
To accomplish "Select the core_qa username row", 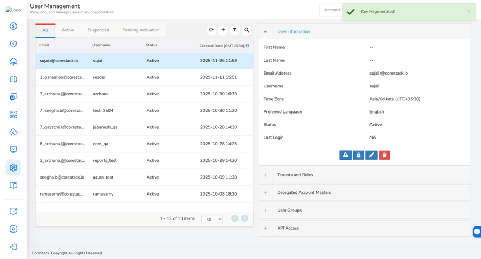I will point(144,144).
